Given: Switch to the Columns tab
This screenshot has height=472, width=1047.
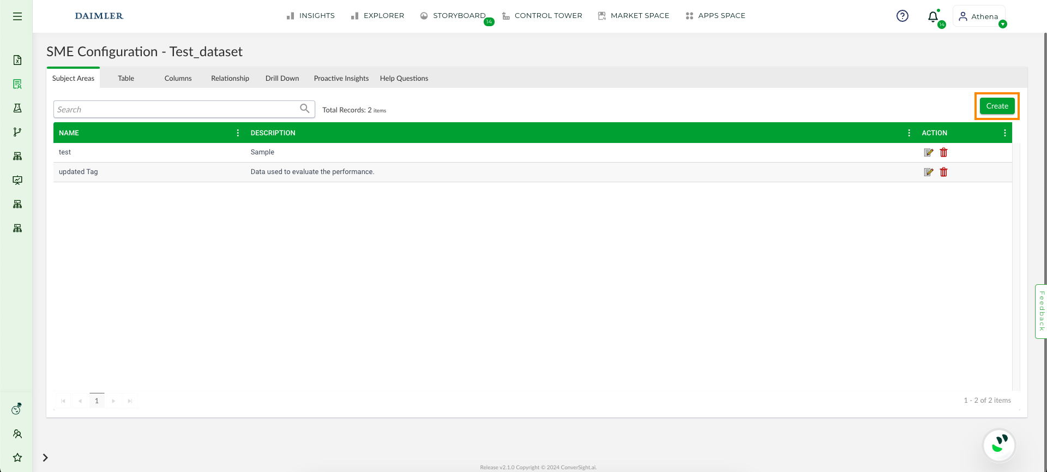Looking at the screenshot, I should tap(178, 78).
